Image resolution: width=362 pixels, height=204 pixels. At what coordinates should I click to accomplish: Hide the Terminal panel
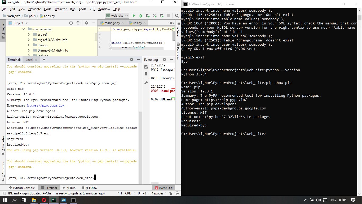[x=138, y=60]
